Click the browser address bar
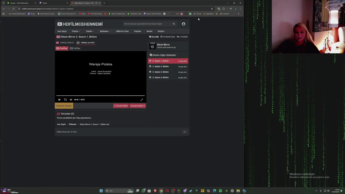 [115, 9]
